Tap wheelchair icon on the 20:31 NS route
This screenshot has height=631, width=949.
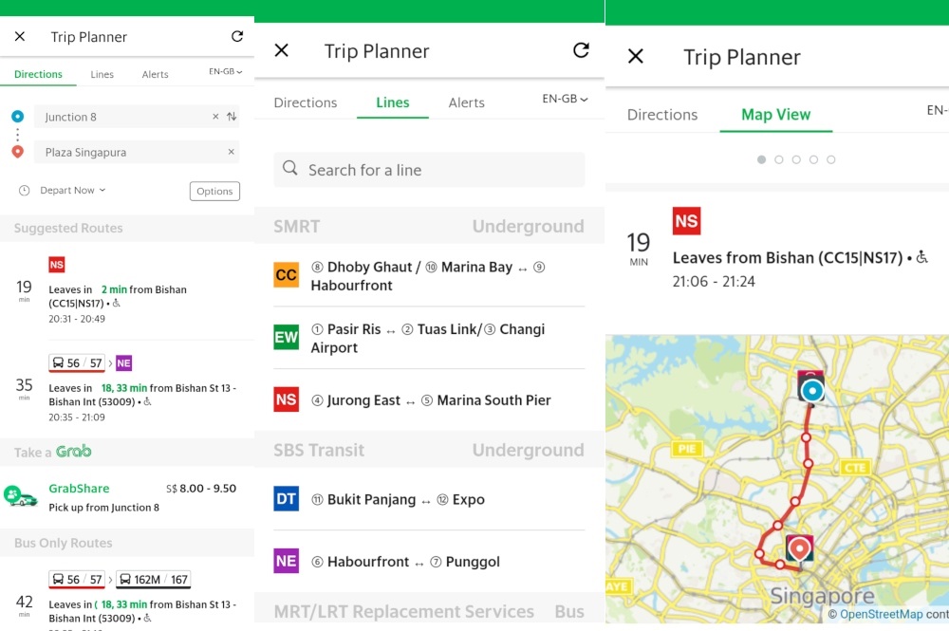tap(117, 303)
